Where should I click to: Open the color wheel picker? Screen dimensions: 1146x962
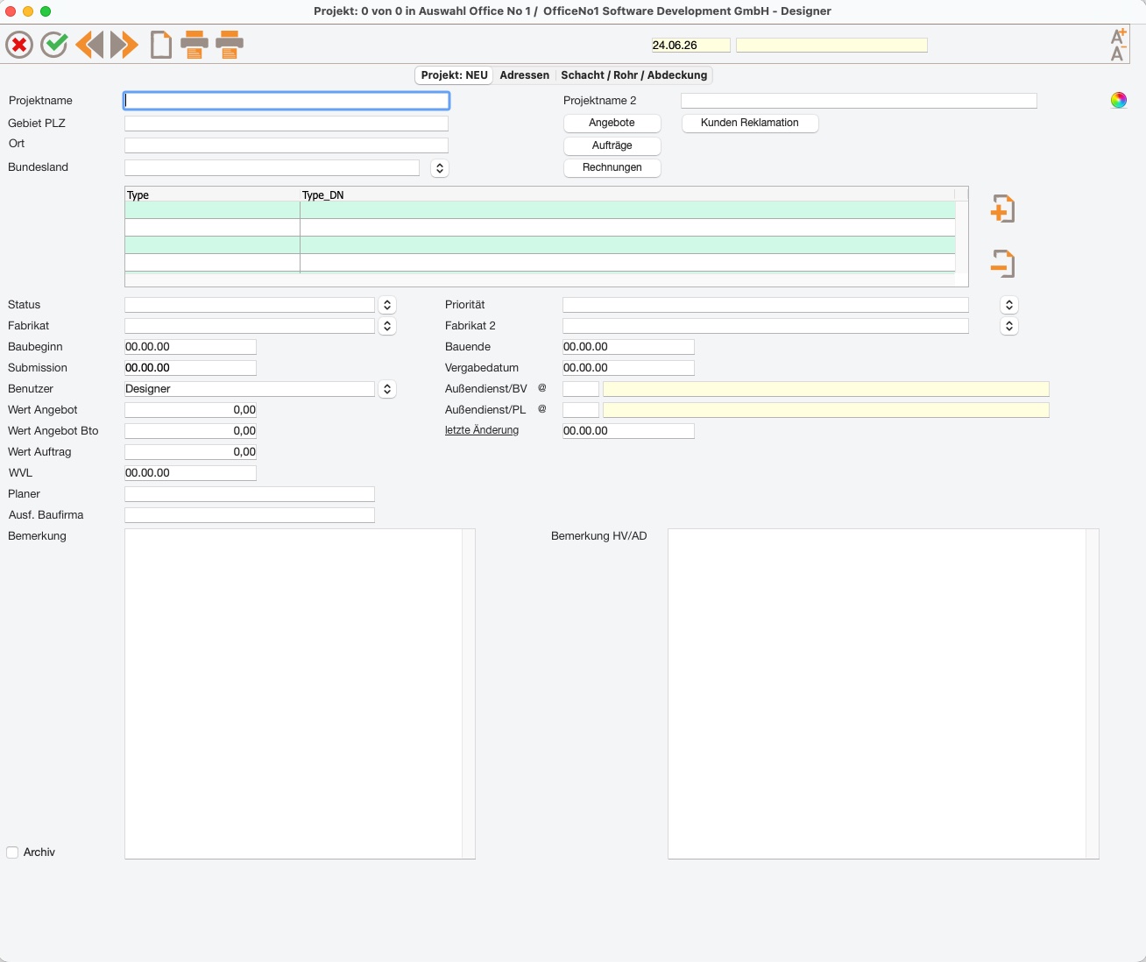coord(1119,100)
